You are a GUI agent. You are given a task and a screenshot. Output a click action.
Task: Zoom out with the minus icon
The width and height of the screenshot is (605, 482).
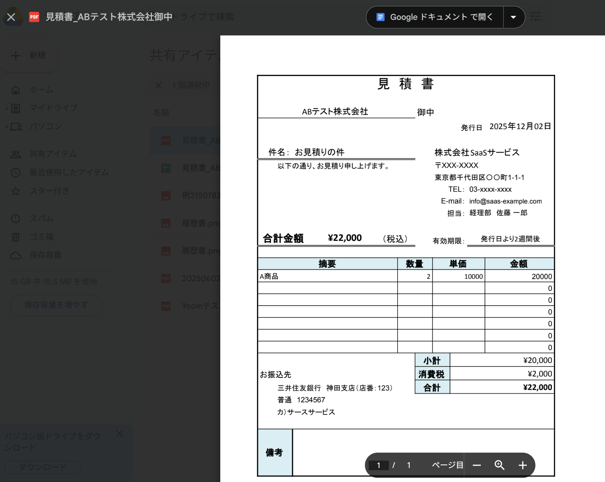[477, 465]
